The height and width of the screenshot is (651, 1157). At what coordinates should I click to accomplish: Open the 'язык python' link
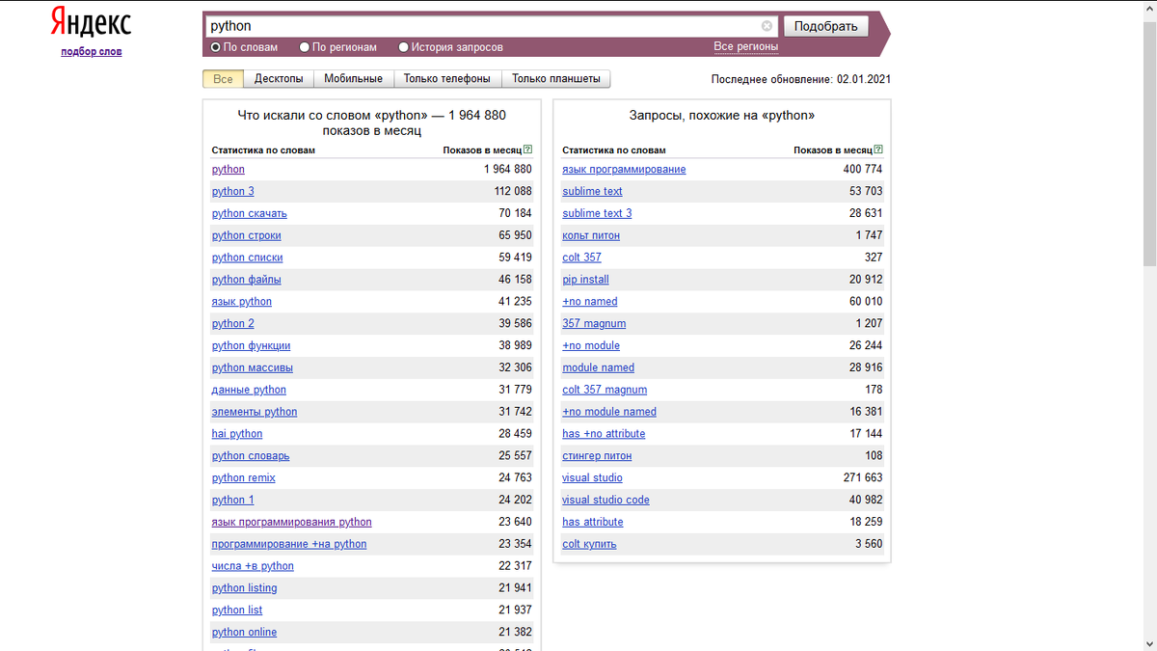[x=242, y=303]
